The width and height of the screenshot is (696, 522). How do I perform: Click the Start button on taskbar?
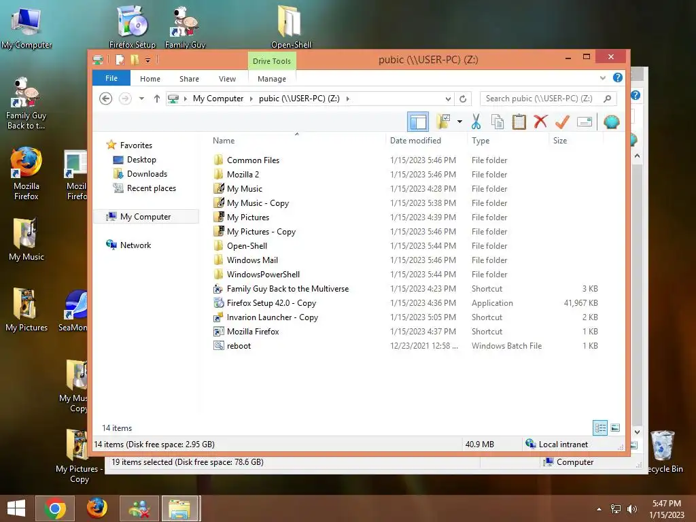pyautogui.click(x=16, y=508)
